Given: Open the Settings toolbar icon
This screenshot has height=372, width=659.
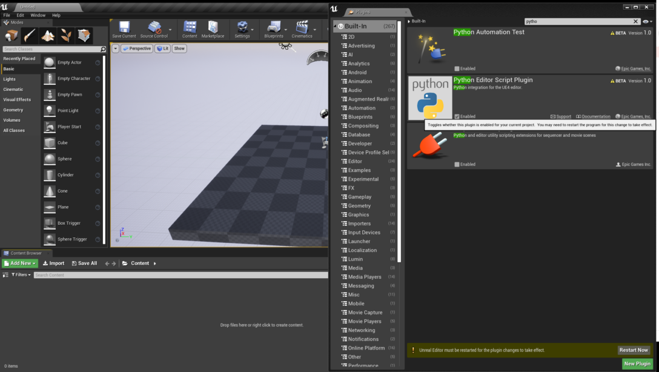Looking at the screenshot, I should 243,28.
